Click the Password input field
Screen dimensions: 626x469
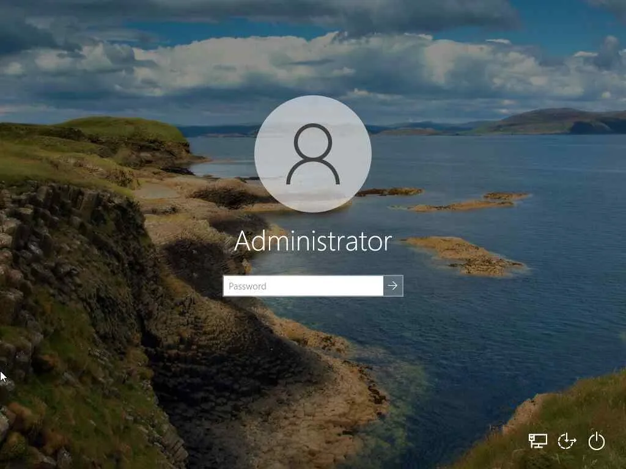click(x=303, y=286)
